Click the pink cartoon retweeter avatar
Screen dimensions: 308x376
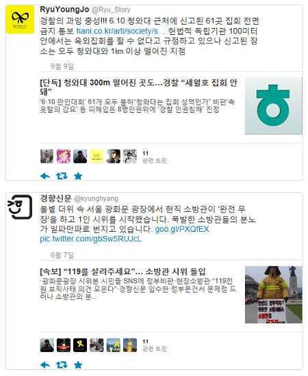pos(64,157)
